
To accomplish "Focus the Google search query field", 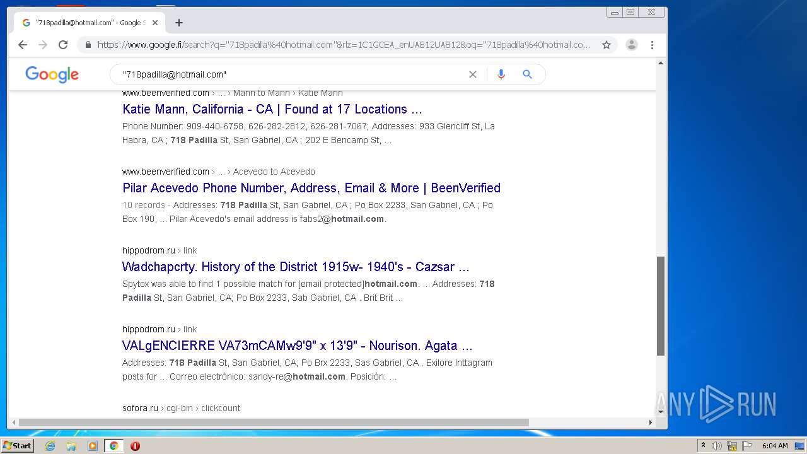I will pyautogui.click(x=290, y=74).
